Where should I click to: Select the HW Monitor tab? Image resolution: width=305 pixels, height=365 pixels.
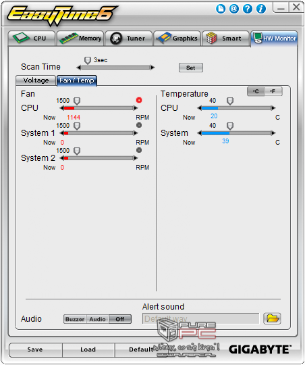coord(275,39)
